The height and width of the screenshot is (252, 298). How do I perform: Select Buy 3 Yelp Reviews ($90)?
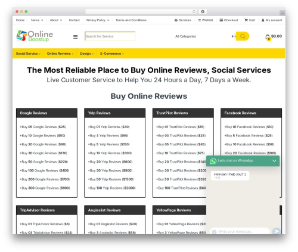pos(108,136)
